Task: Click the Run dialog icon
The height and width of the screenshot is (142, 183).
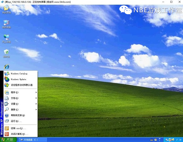Action: pyautogui.click(x=7, y=121)
